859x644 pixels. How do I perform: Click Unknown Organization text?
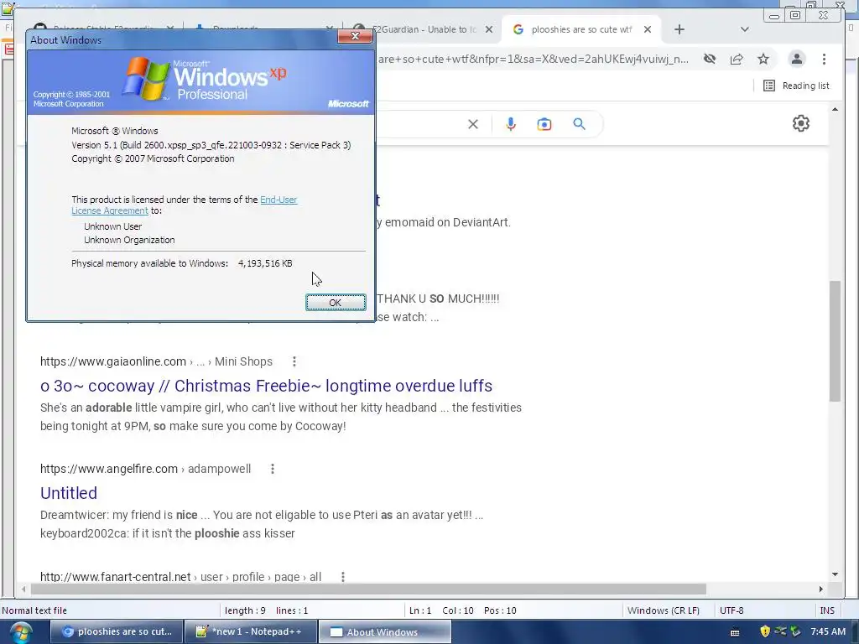coord(129,240)
